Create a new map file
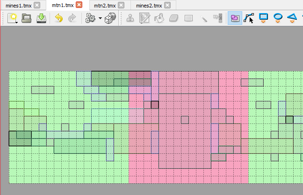The image size is (303, 195). [x=13, y=18]
